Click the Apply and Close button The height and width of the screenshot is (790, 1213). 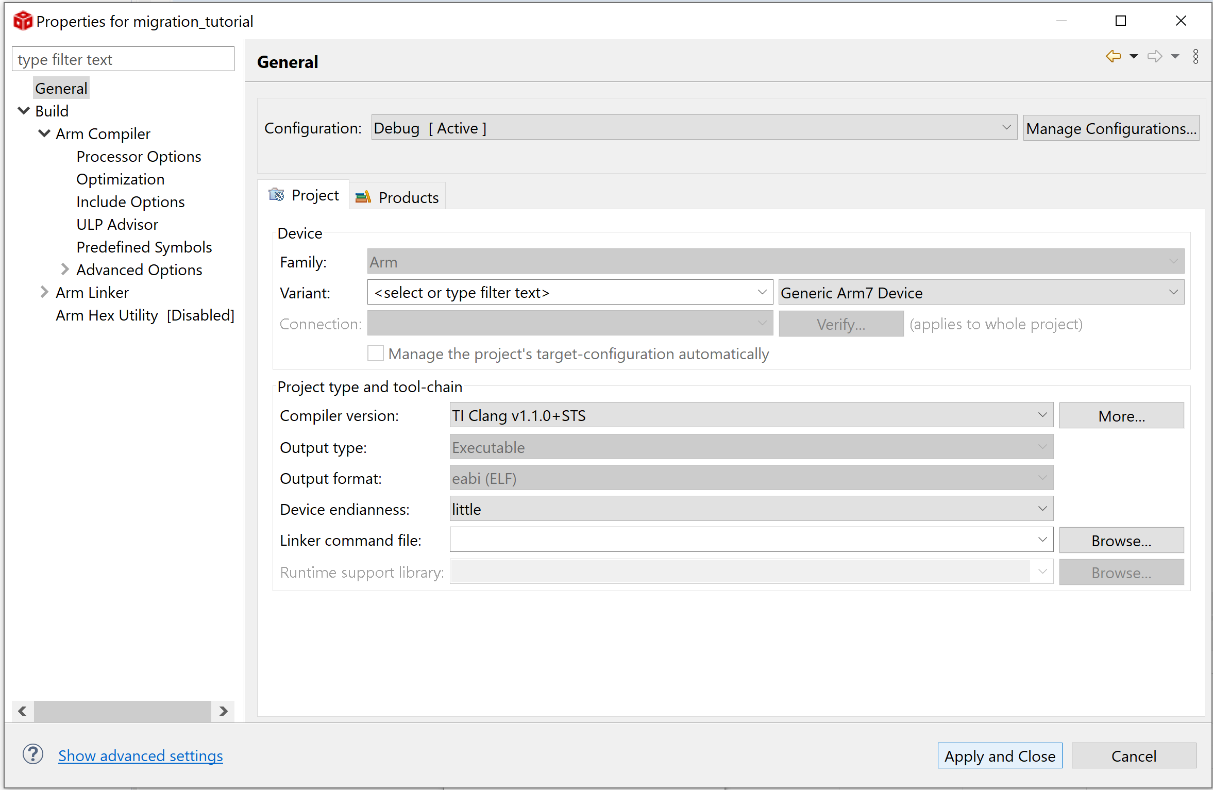[1000, 755]
